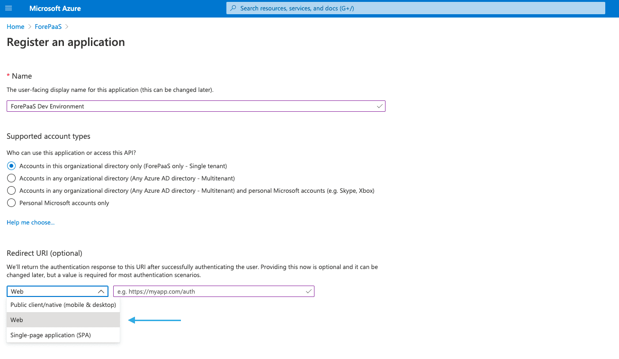The width and height of the screenshot is (619, 359).
Task: Open the ForePaaS breadcrumb link
Action: [x=48, y=27]
